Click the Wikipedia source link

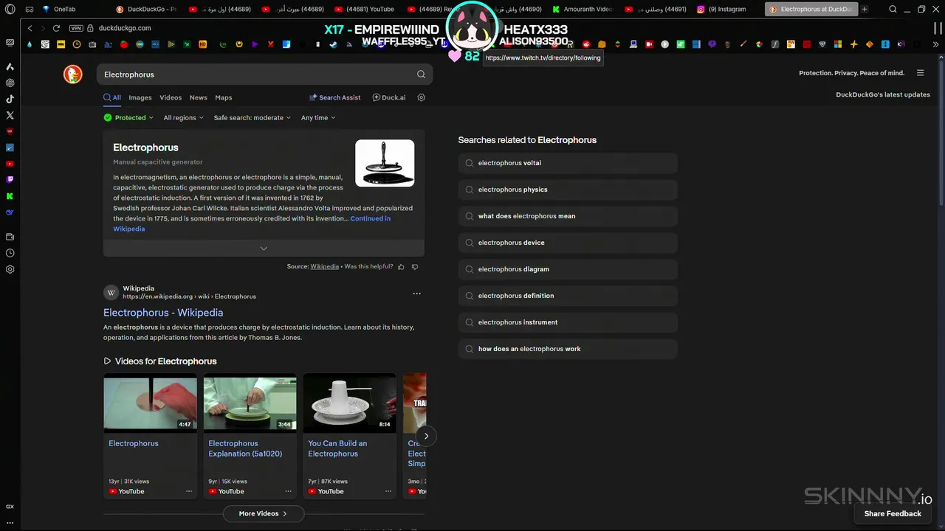324,266
